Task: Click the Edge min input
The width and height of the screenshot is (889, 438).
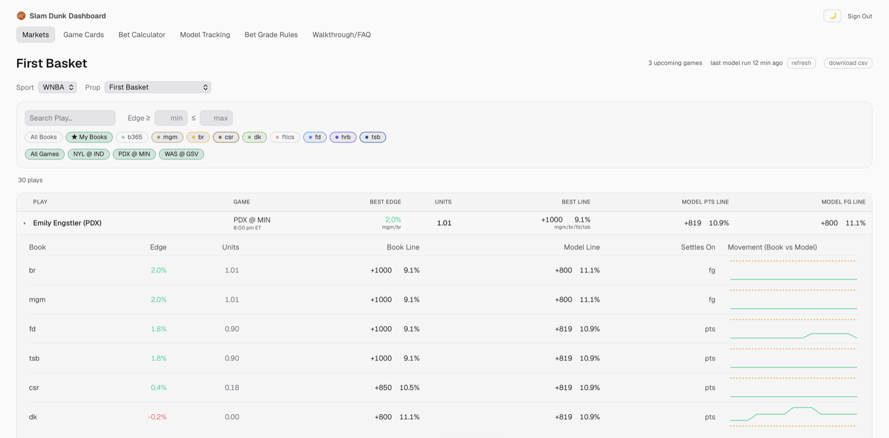Action: click(x=171, y=118)
